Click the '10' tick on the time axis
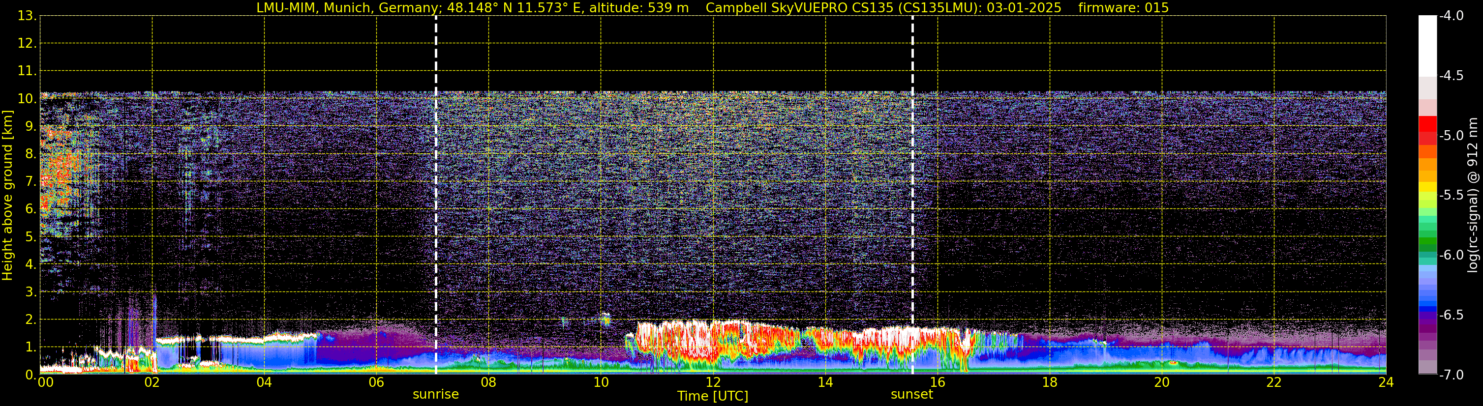This screenshot has height=406, width=1483. click(x=601, y=382)
